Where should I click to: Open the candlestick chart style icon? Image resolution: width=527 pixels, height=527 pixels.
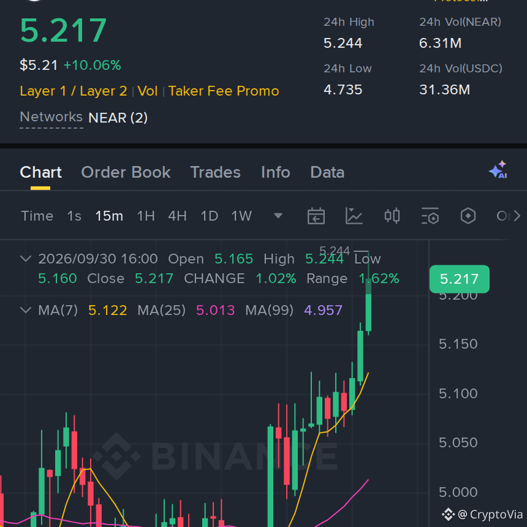(392, 216)
